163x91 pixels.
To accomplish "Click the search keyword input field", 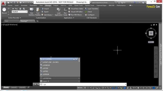I will 103,3.
